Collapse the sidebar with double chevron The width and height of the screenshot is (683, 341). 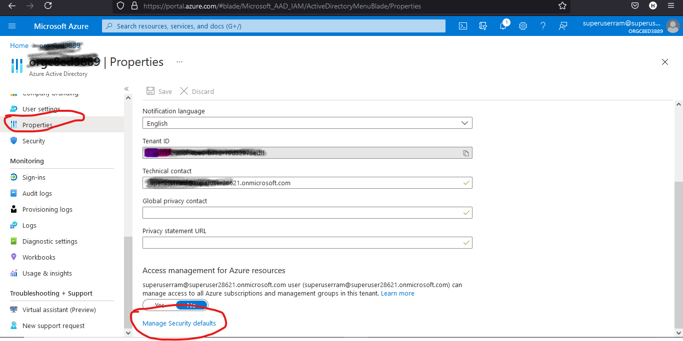[x=127, y=88]
